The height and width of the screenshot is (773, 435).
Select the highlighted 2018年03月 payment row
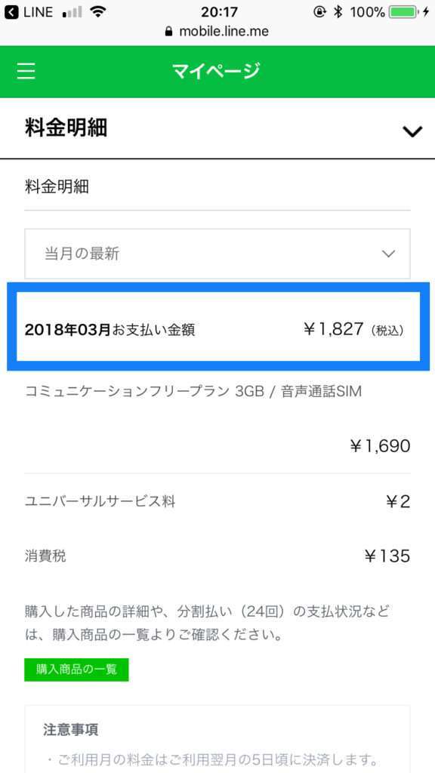pos(217,328)
